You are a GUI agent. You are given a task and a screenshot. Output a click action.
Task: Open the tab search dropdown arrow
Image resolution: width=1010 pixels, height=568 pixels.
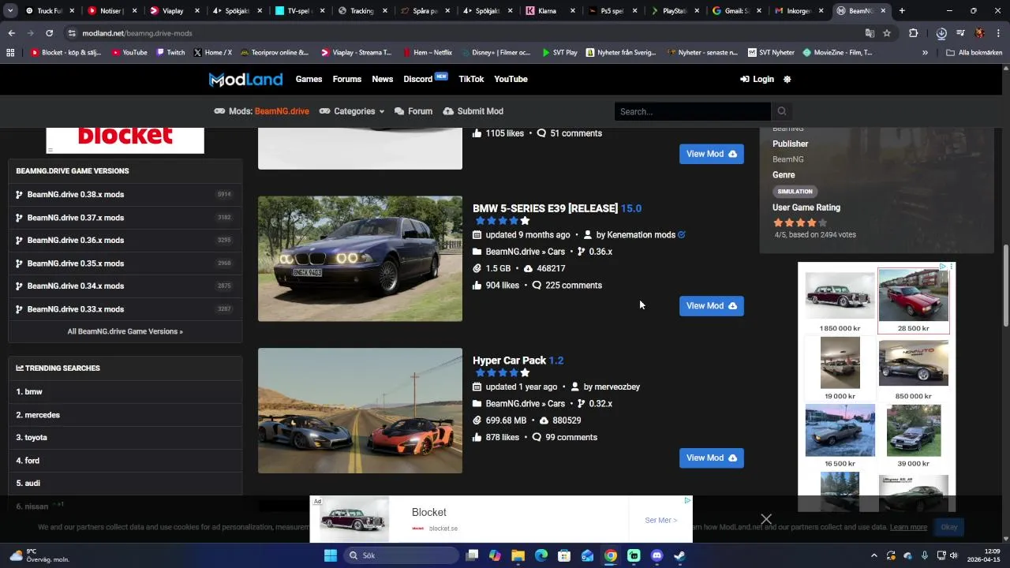point(11,11)
